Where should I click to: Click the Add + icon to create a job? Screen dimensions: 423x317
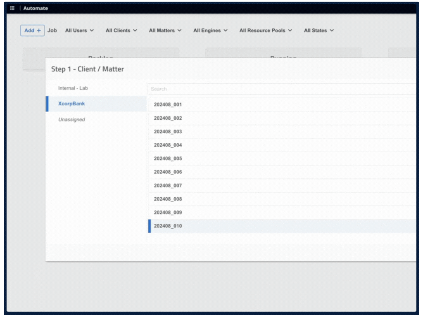click(x=32, y=30)
